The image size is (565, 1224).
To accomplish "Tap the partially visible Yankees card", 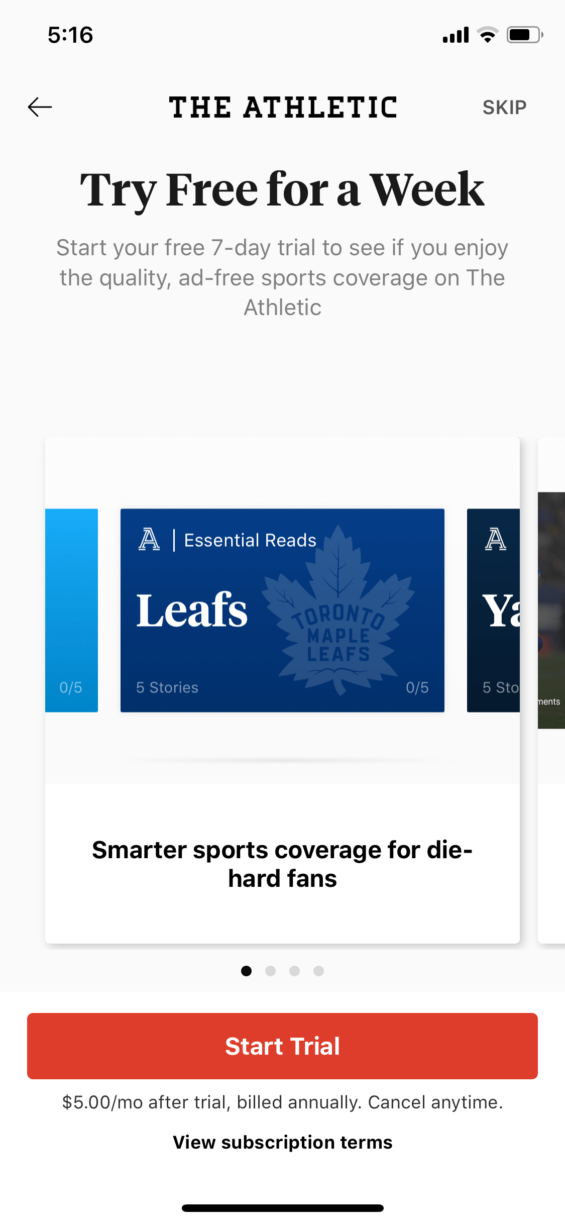I will coord(493,610).
